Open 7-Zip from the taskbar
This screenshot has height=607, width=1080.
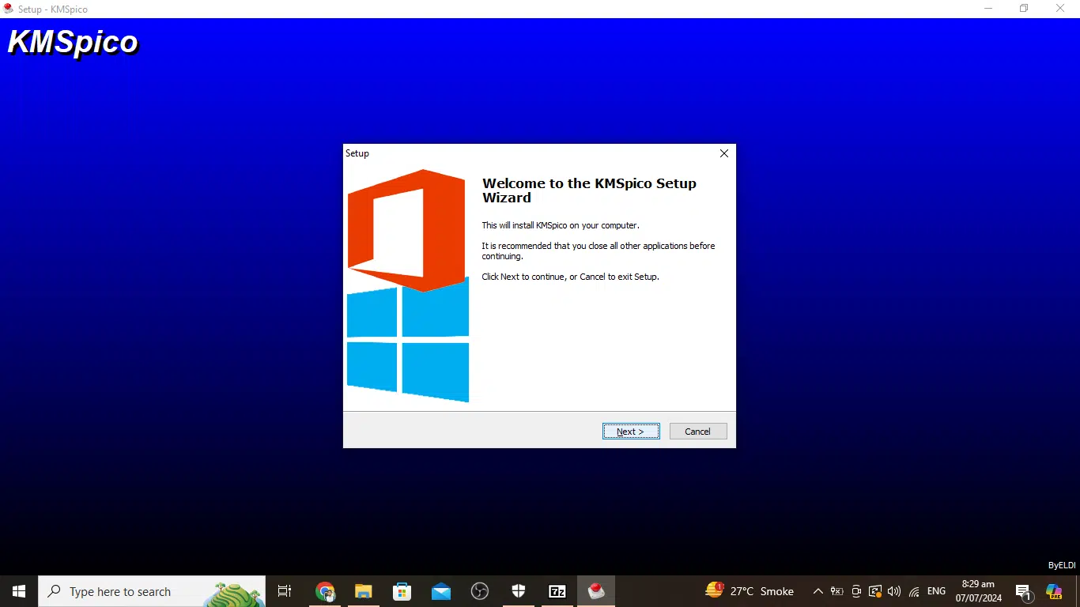click(x=557, y=591)
